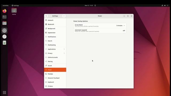Click the Displays monitor icon
Screen dimensions: 171x96
46,74
